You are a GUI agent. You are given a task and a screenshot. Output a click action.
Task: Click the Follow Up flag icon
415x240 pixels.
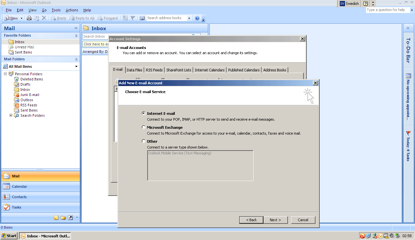[133, 18]
